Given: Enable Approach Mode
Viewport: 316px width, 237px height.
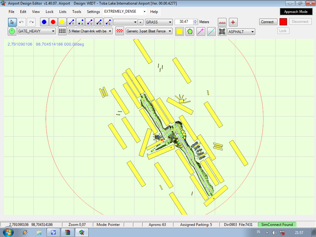Looking at the screenshot, I should (x=296, y=11).
